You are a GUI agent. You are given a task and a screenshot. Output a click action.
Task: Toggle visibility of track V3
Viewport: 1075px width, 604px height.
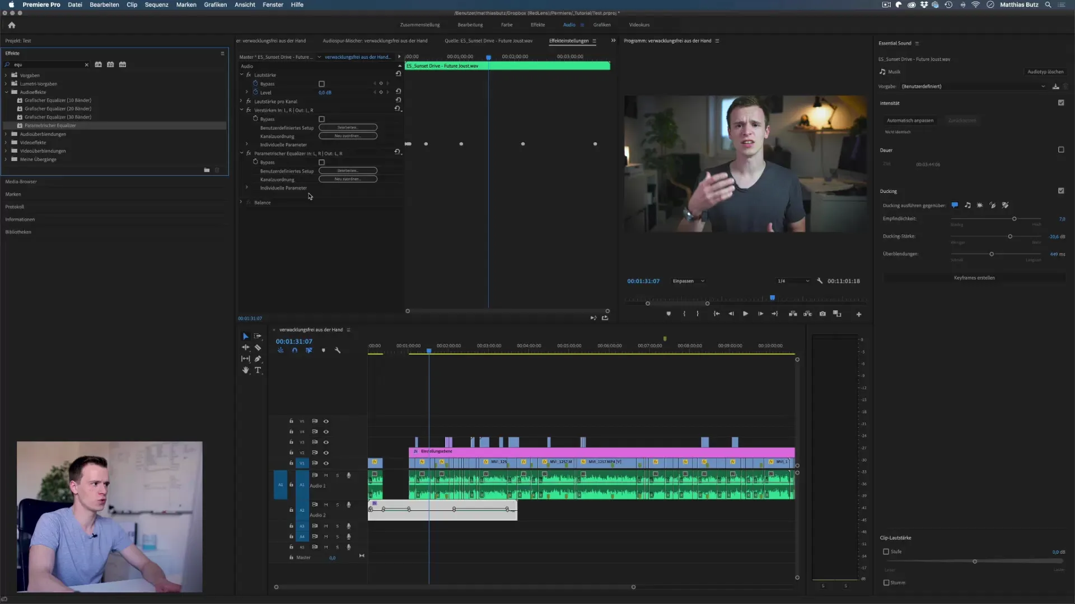point(326,442)
